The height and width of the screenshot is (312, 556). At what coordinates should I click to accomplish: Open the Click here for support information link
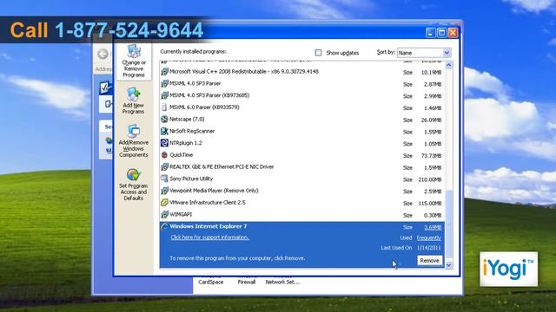[210, 237]
